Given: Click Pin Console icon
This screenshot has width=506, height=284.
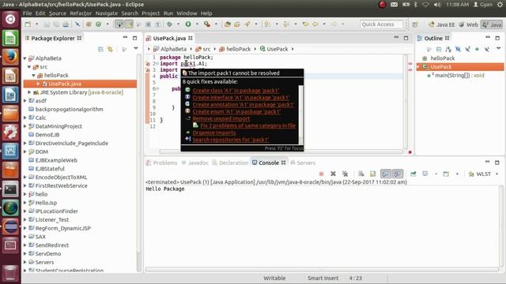Looking at the screenshot, I should [x=413, y=174].
